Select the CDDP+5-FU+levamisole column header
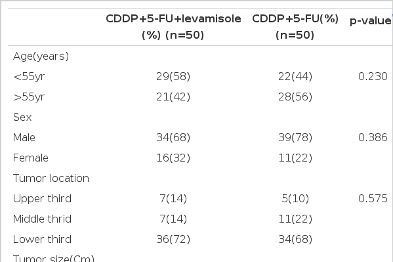This screenshot has height=262, width=393. (173, 27)
